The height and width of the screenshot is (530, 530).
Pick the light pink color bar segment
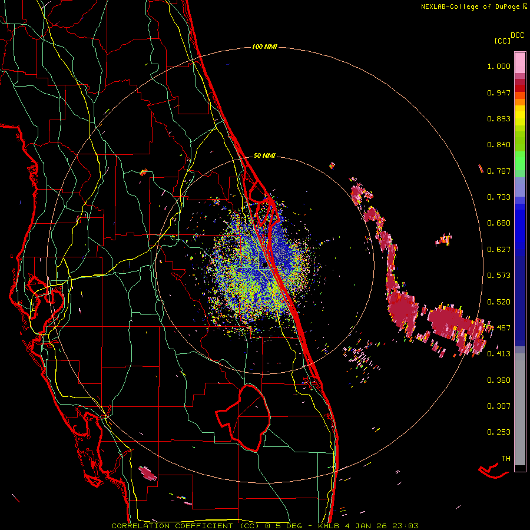(x=520, y=62)
